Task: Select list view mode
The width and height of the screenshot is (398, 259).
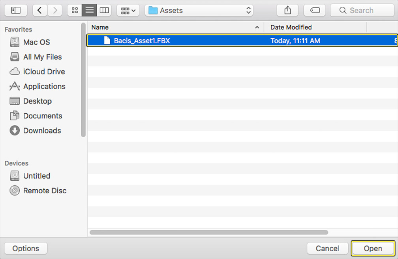Action: pyautogui.click(x=89, y=10)
